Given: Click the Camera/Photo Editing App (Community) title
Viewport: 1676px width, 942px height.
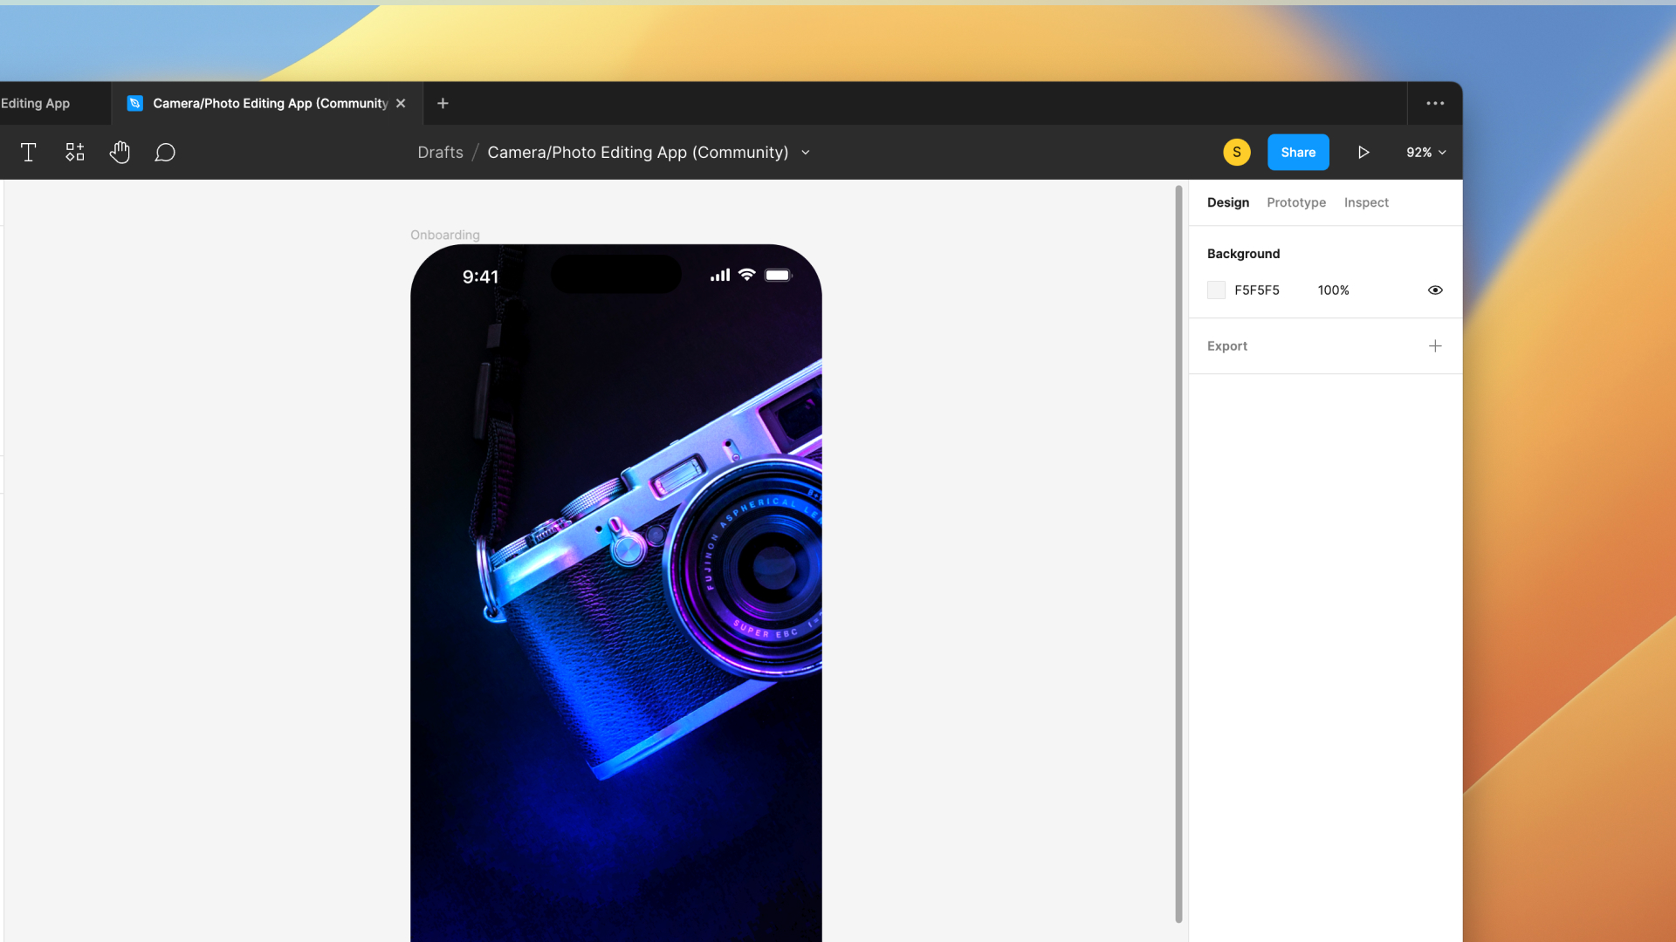Looking at the screenshot, I should (x=637, y=153).
